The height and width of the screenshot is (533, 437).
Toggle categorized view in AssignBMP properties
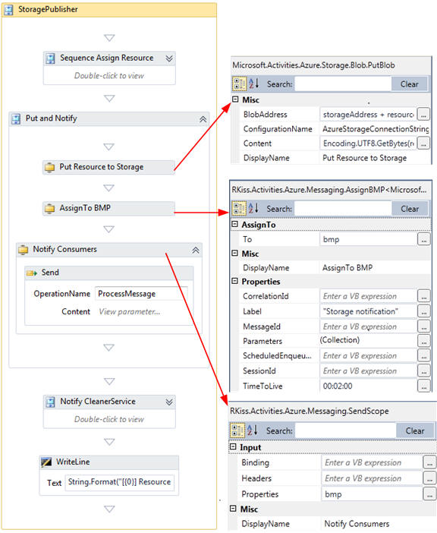pyautogui.click(x=239, y=208)
